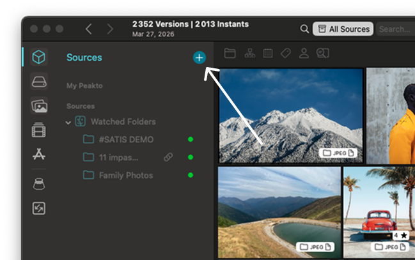The image size is (415, 260).
Task: Open the calendar view toolbar icon
Action: [x=268, y=53]
